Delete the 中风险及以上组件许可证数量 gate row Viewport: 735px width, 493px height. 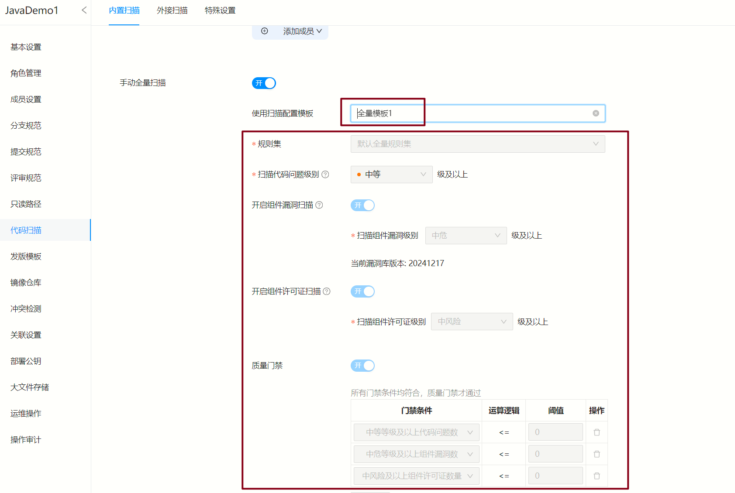pos(597,476)
